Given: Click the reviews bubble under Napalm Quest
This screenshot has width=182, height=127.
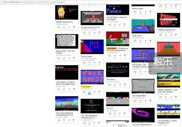Looking at the screenshot, I should pos(74,27).
